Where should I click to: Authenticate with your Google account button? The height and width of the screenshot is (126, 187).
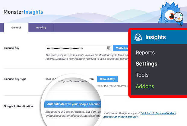click(73, 104)
